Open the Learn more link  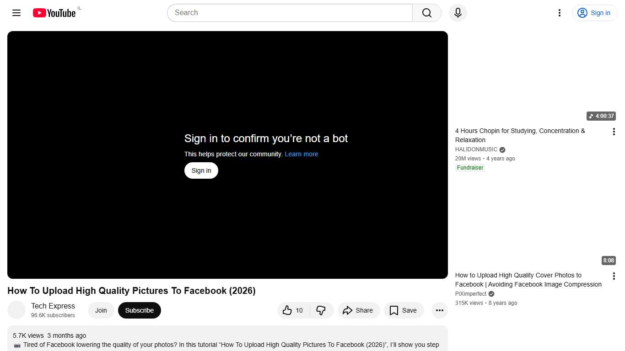coord(302,154)
